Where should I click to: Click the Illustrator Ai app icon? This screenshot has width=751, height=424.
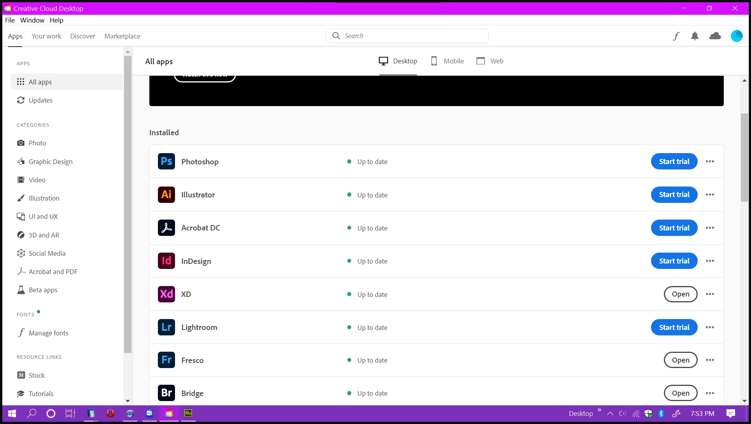(x=166, y=195)
